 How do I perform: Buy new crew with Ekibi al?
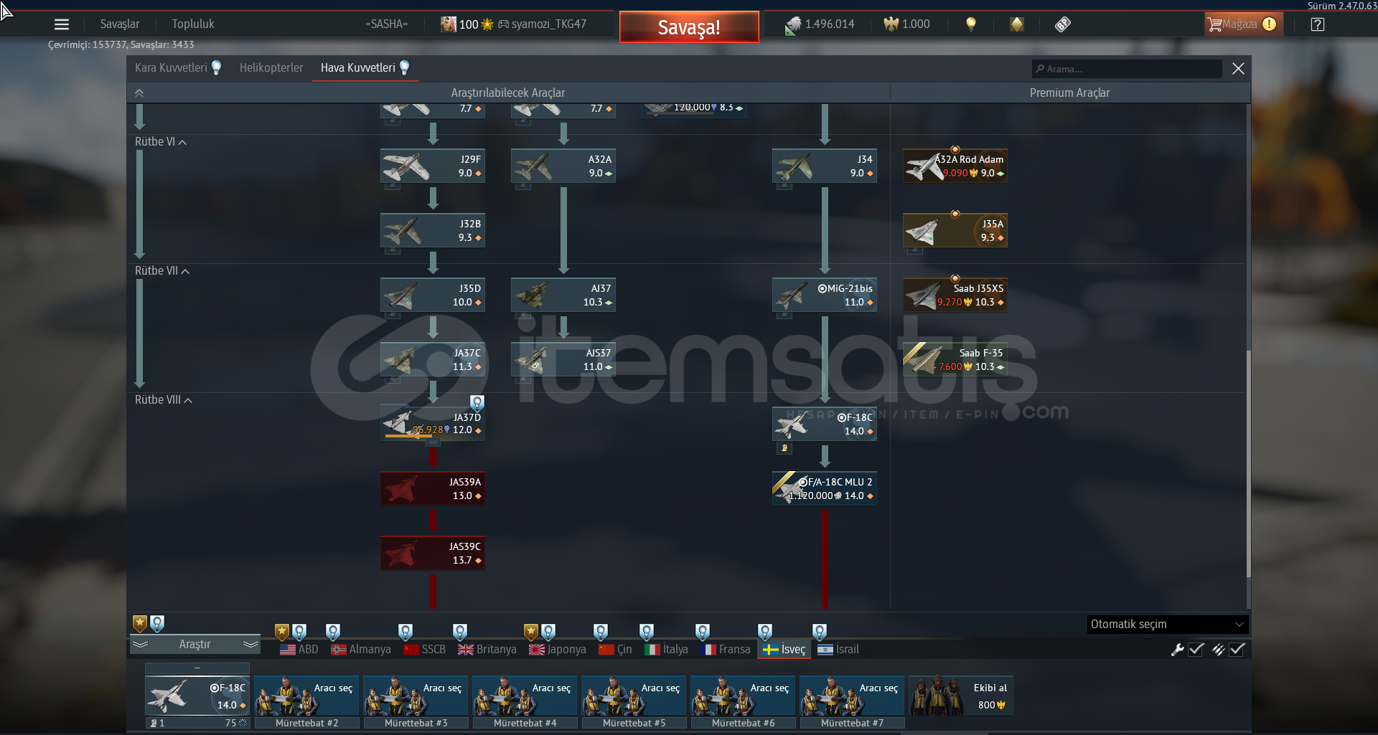(961, 696)
